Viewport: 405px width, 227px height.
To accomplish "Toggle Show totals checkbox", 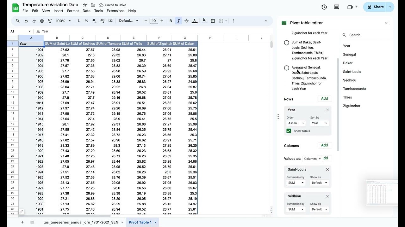I will click(x=289, y=131).
